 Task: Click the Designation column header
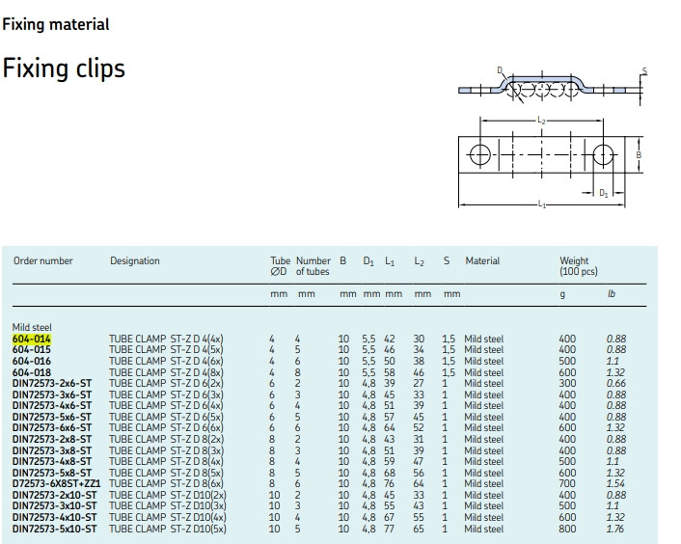(135, 261)
